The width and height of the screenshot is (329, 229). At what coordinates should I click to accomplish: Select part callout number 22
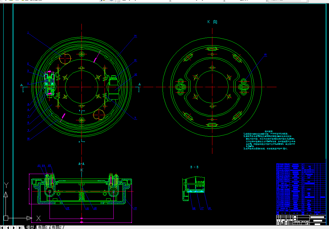[68, 208]
